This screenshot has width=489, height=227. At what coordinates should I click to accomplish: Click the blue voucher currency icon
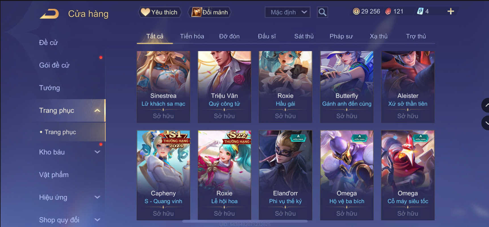pyautogui.click(x=420, y=11)
